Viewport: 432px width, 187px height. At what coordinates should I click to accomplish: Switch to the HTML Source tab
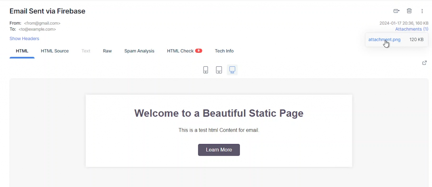(x=55, y=51)
